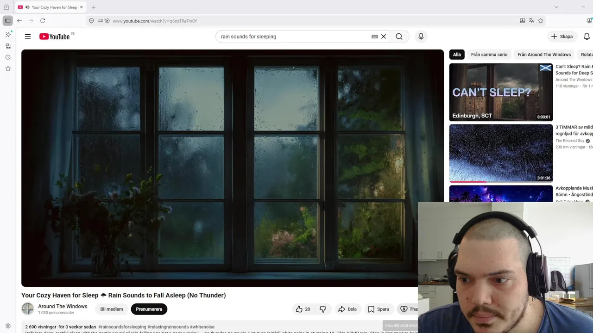
Task: Bookmark the page with the star icon
Action: [x=541, y=21]
